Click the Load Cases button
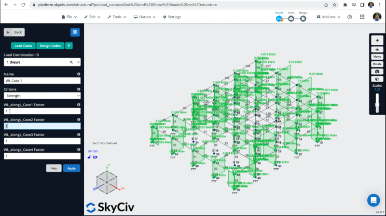 23,46
